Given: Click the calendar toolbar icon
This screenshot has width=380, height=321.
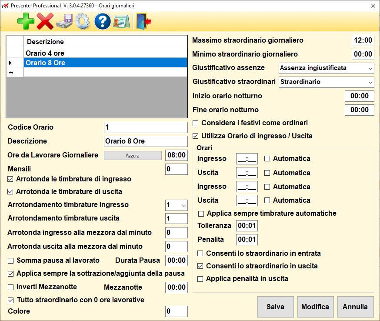Looking at the screenshot, I should [x=121, y=22].
